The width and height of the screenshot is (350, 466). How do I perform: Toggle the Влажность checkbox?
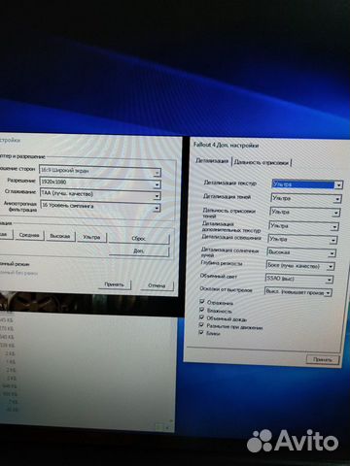click(x=202, y=310)
